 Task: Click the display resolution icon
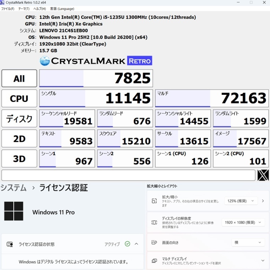click(x=154, y=222)
